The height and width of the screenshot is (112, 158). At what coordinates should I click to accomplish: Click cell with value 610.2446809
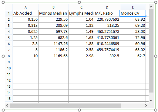click(107, 44)
